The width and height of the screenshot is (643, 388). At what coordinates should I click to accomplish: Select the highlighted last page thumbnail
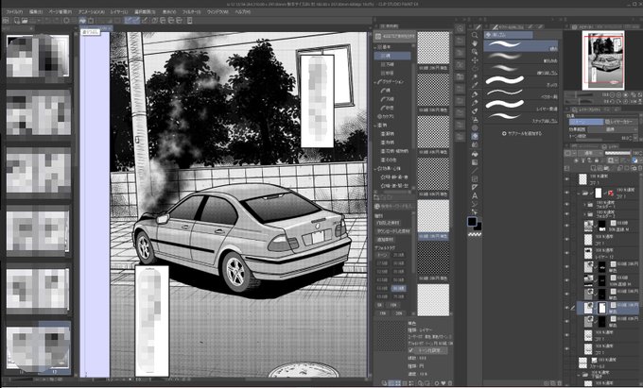[38, 346]
